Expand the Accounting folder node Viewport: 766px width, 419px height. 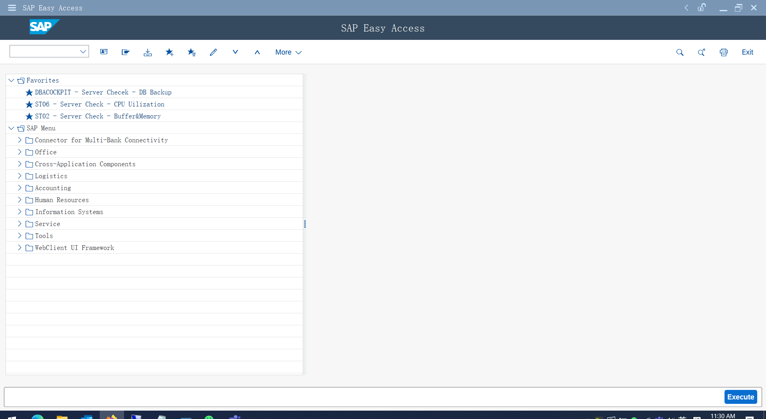click(20, 188)
